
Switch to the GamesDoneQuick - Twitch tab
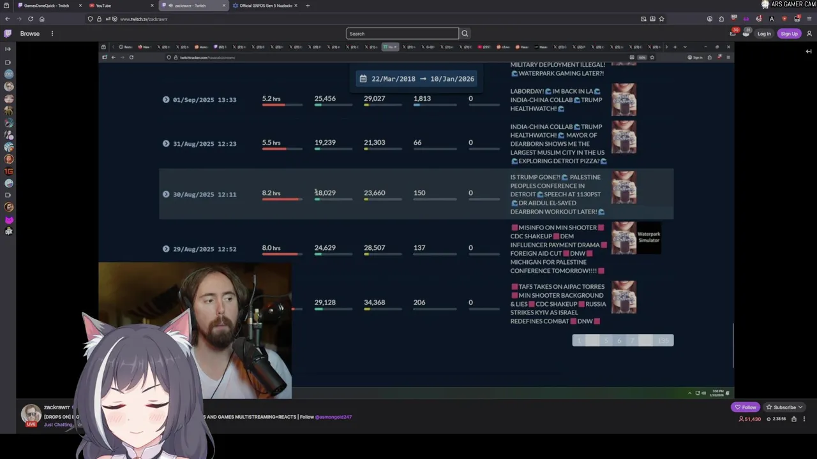click(x=46, y=6)
